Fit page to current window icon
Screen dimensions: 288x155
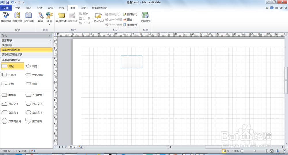pyautogui.click(x=272, y=151)
